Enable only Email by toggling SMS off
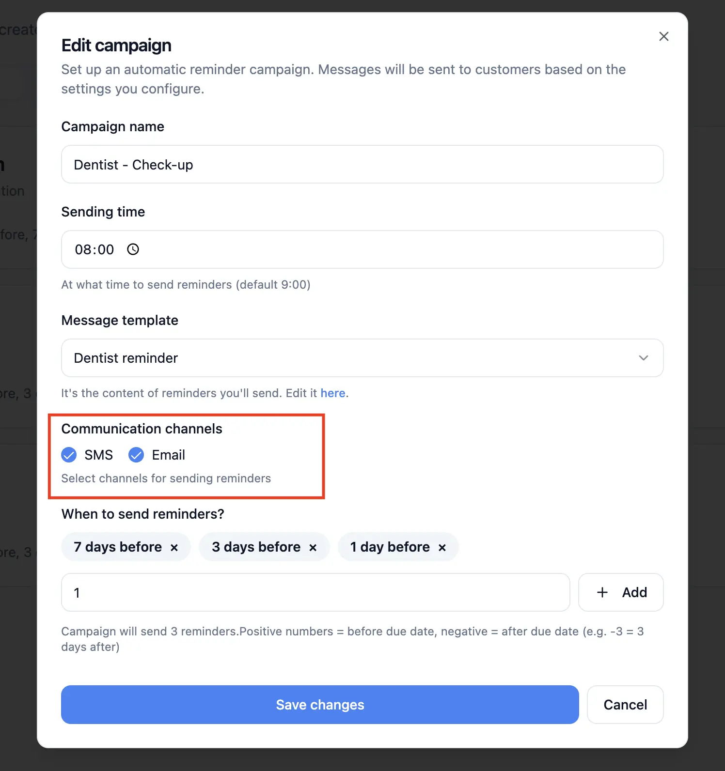This screenshot has height=771, width=725. (x=69, y=455)
